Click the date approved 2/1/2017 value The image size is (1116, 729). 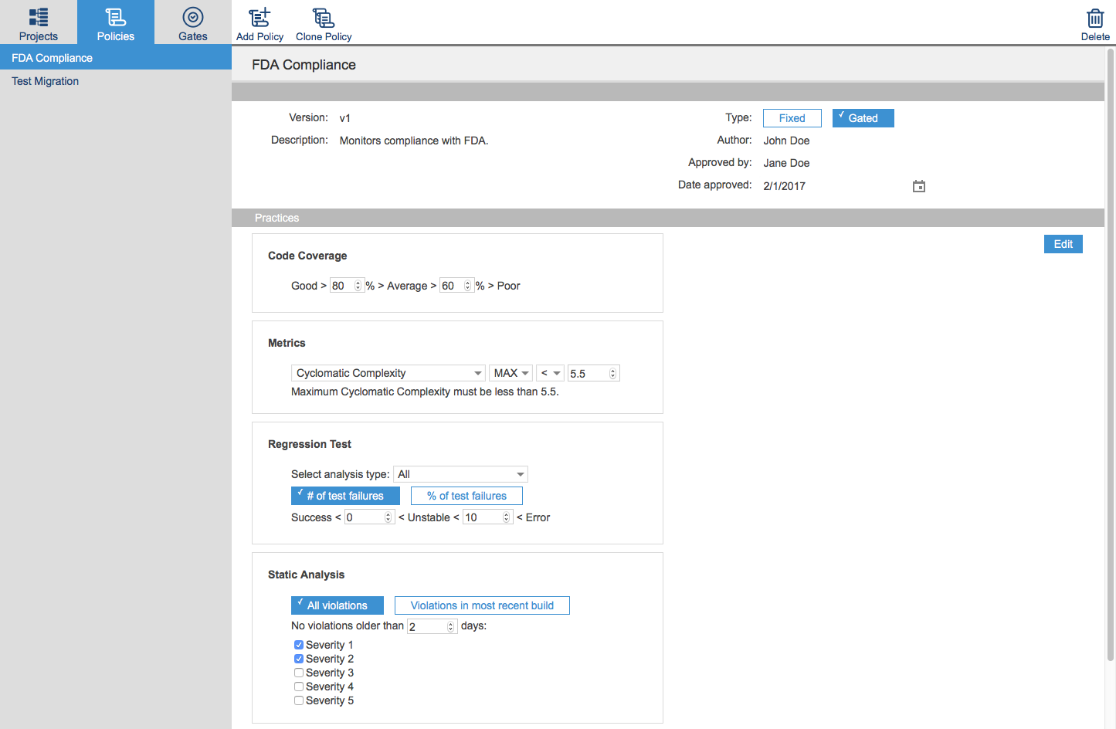785,186
